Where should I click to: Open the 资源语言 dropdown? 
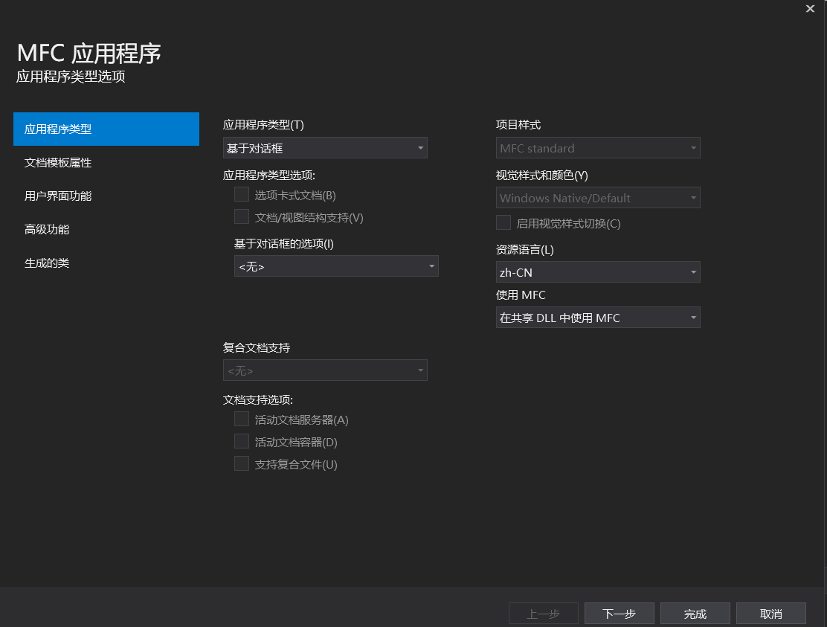coord(598,271)
